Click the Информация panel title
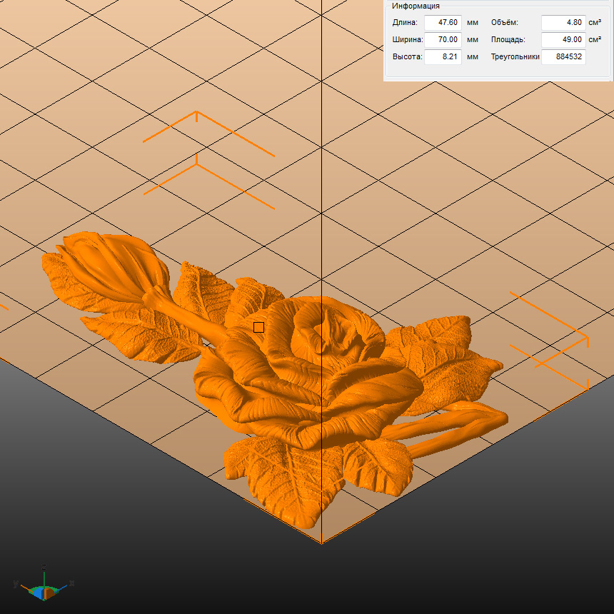Viewport: 614px width, 614px height. (416, 6)
